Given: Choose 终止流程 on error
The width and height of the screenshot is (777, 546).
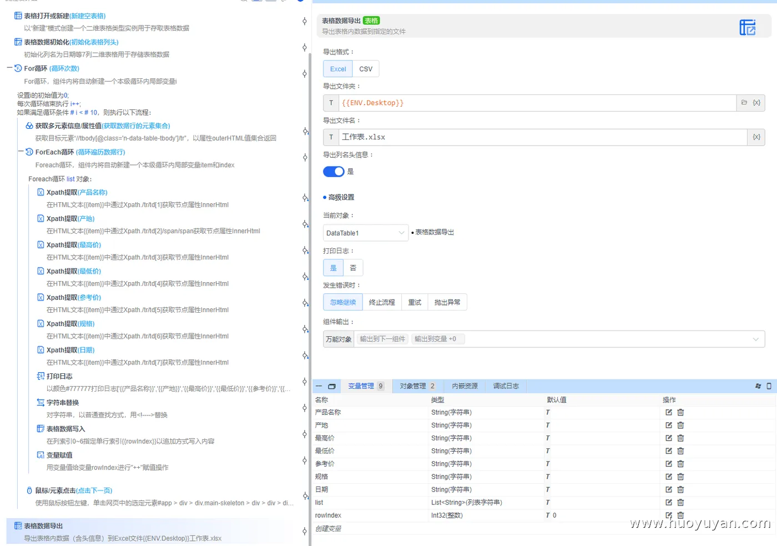Looking at the screenshot, I should [382, 302].
